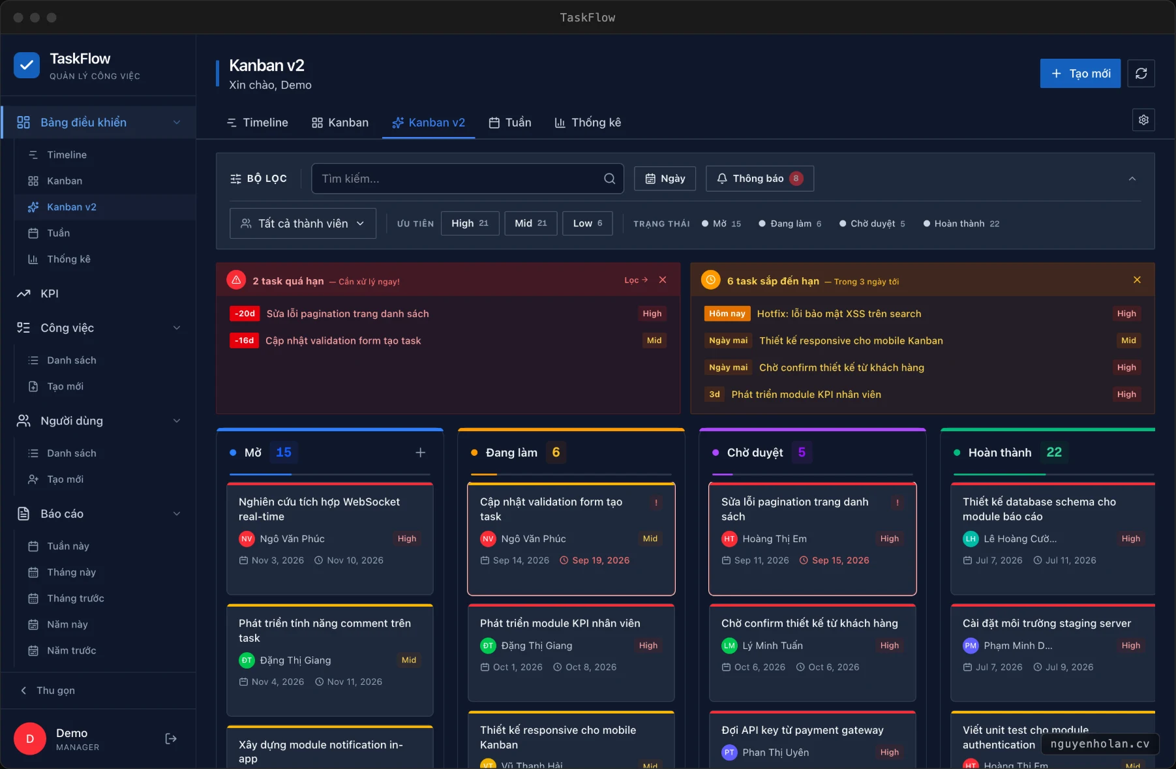Switch to the Kanban tab
This screenshot has height=769, width=1176.
pyautogui.click(x=340, y=123)
